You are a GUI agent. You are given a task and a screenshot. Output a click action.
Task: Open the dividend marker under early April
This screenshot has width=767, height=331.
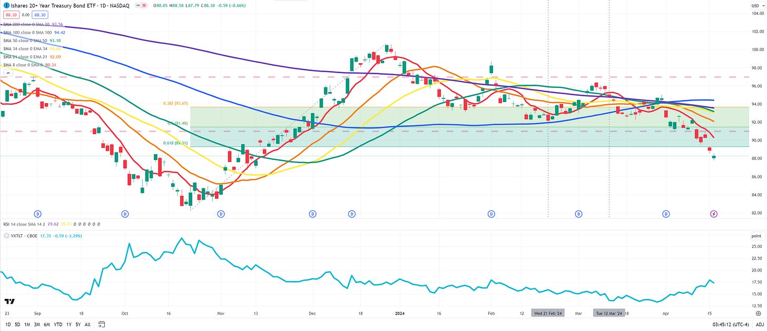(x=666, y=214)
